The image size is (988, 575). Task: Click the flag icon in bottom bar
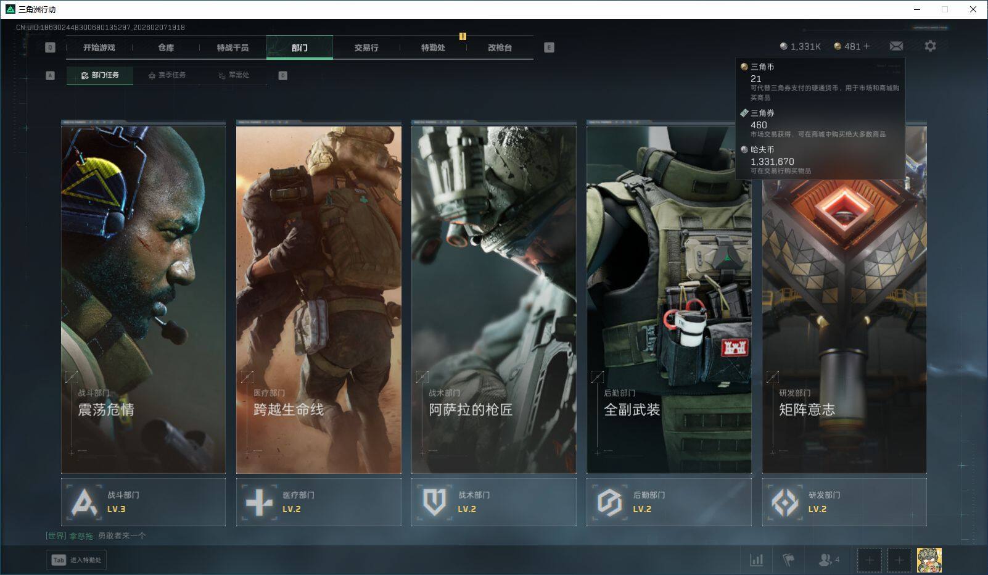click(788, 560)
